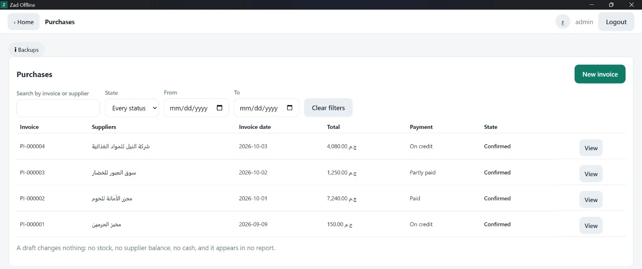Click the Suppliers column header
The image size is (642, 269).
coord(104,127)
